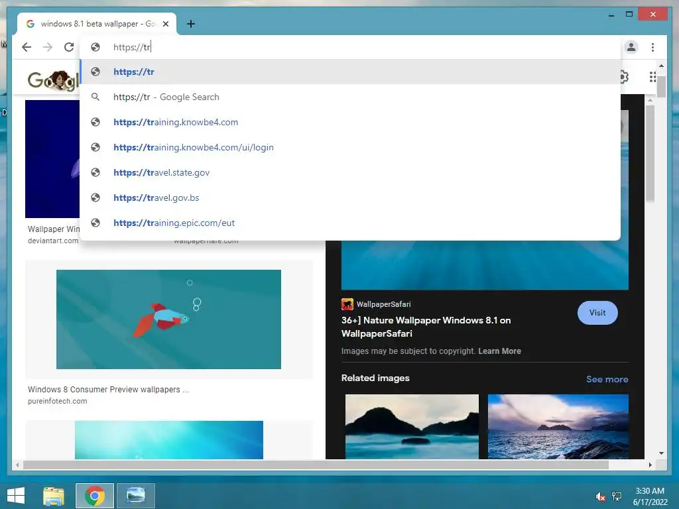The width and height of the screenshot is (679, 509).
Task: Open File Explorer from the taskbar
Action: [54, 496]
